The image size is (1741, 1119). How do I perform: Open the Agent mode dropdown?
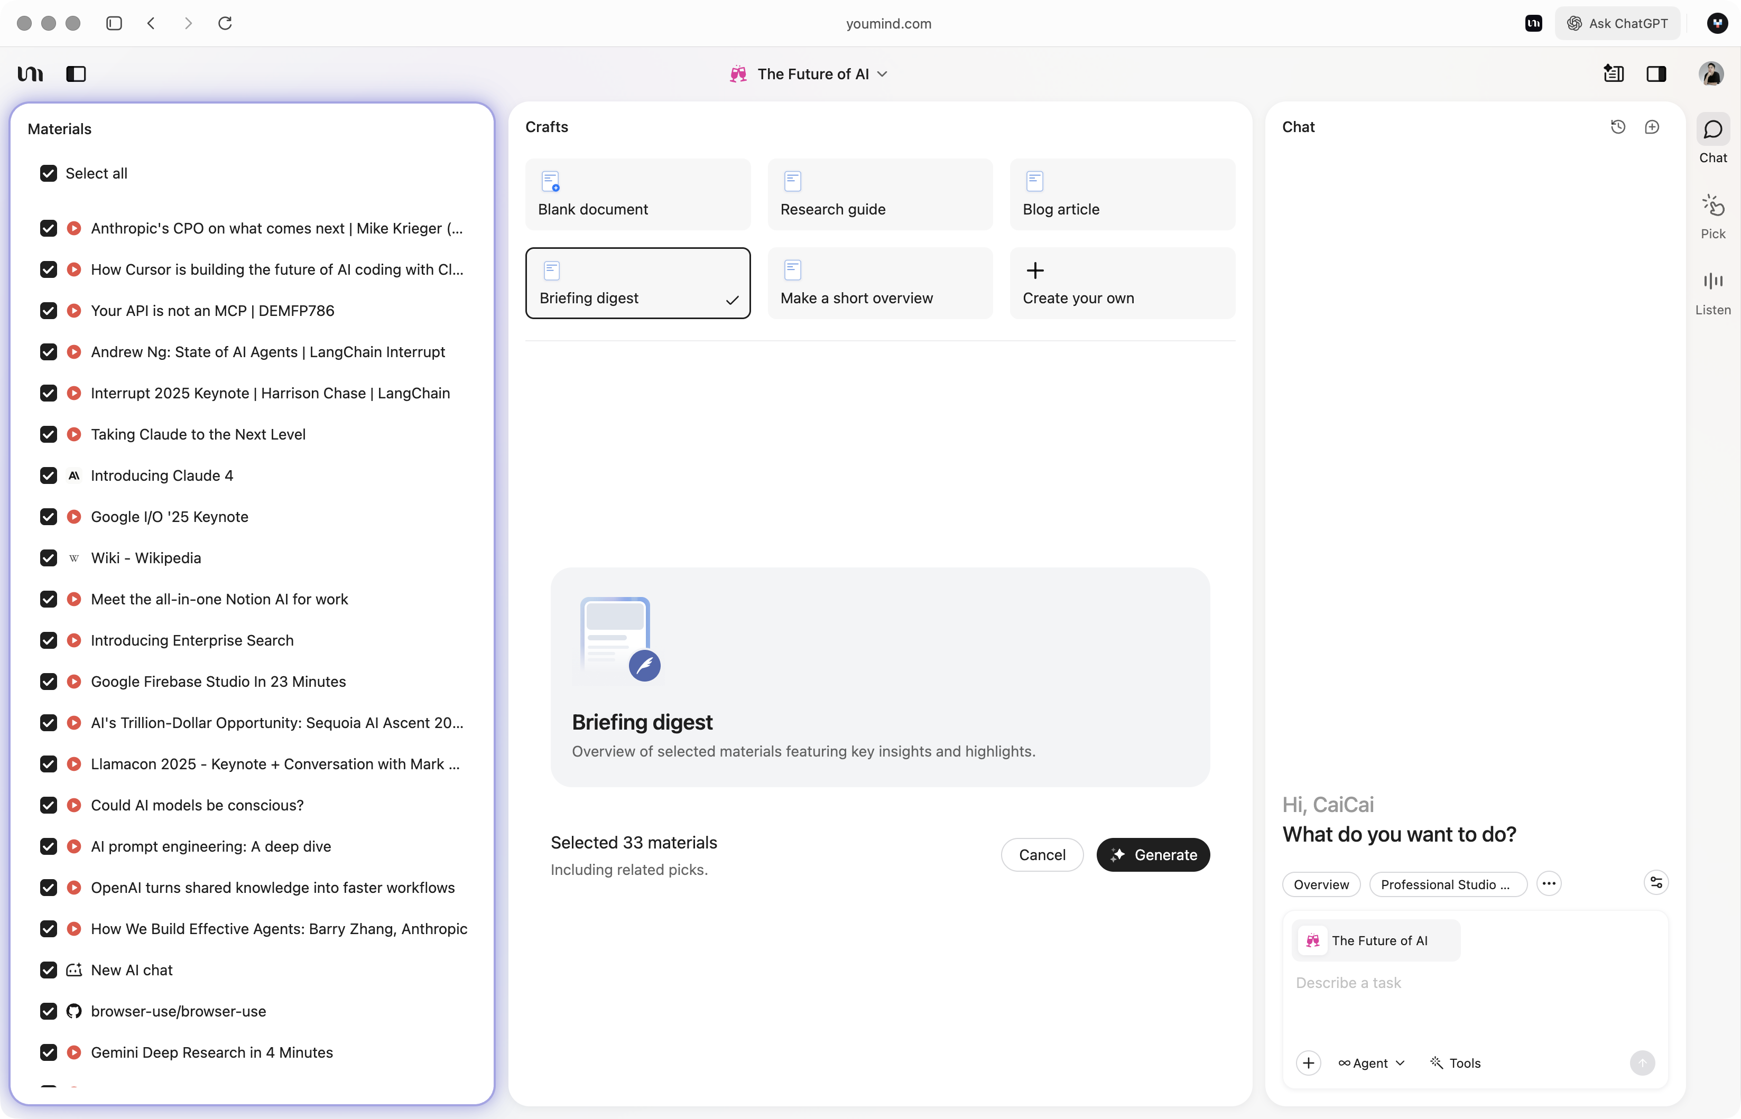coord(1371,1063)
